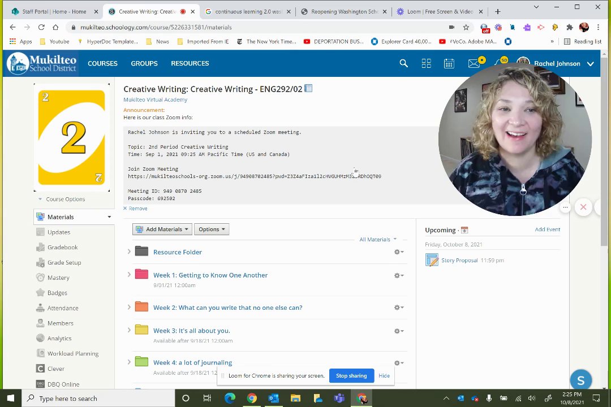Open Week 2: What can you write link
This screenshot has width=611, height=407.
click(227, 308)
